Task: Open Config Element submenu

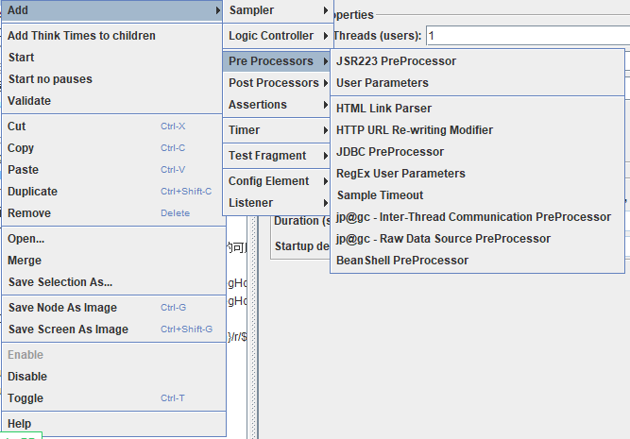Action: pos(278,181)
